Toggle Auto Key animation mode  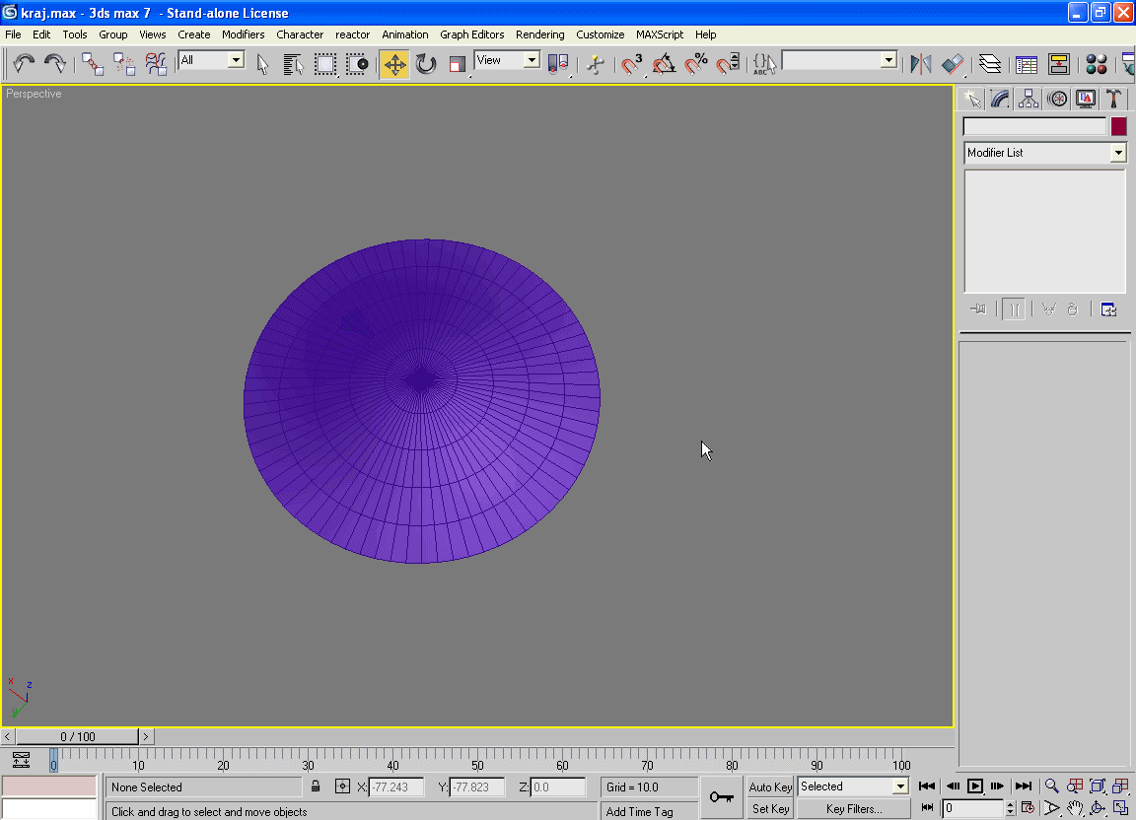[x=770, y=786]
